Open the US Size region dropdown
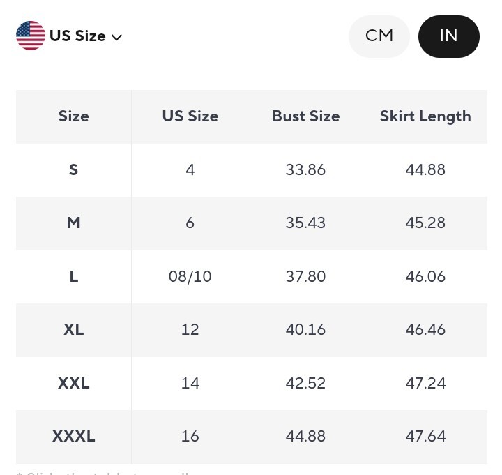The width and height of the screenshot is (502, 475). tap(69, 36)
